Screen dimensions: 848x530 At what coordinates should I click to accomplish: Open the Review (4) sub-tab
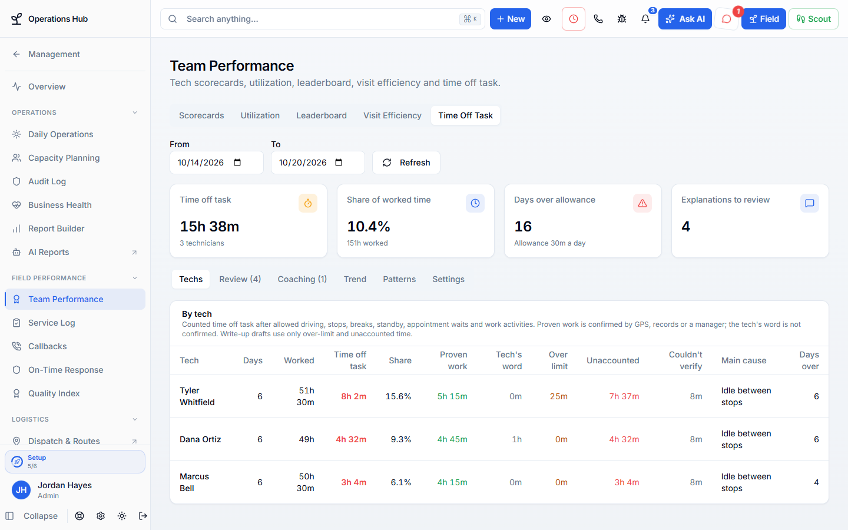[x=240, y=279]
